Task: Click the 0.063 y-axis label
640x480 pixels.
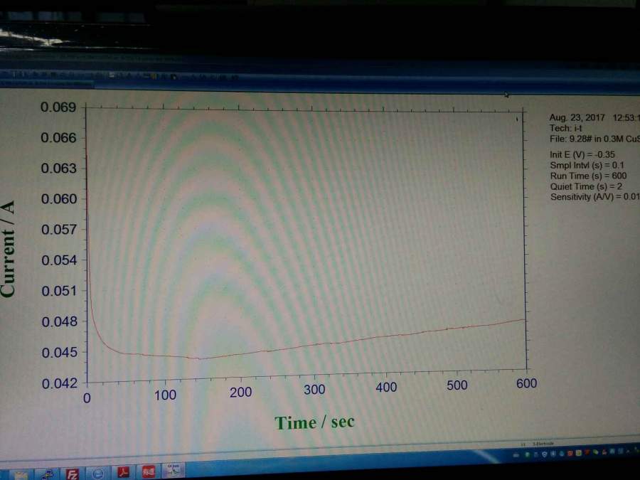Action: pyautogui.click(x=59, y=168)
